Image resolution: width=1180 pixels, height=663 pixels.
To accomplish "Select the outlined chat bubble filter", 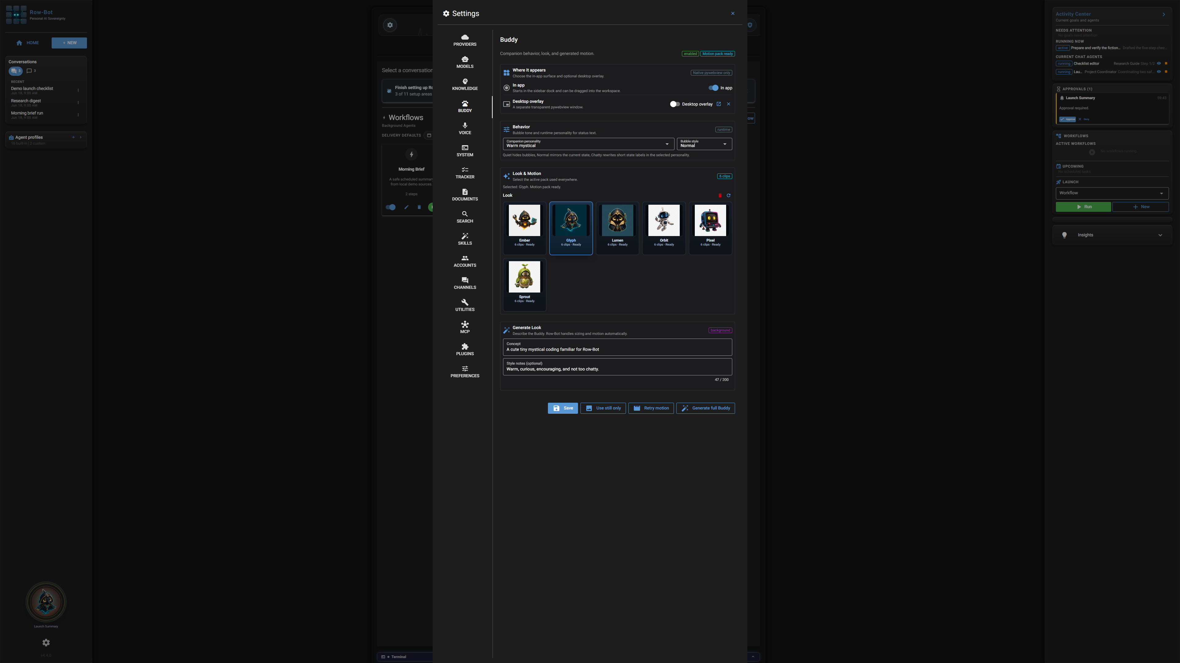I will 31,71.
